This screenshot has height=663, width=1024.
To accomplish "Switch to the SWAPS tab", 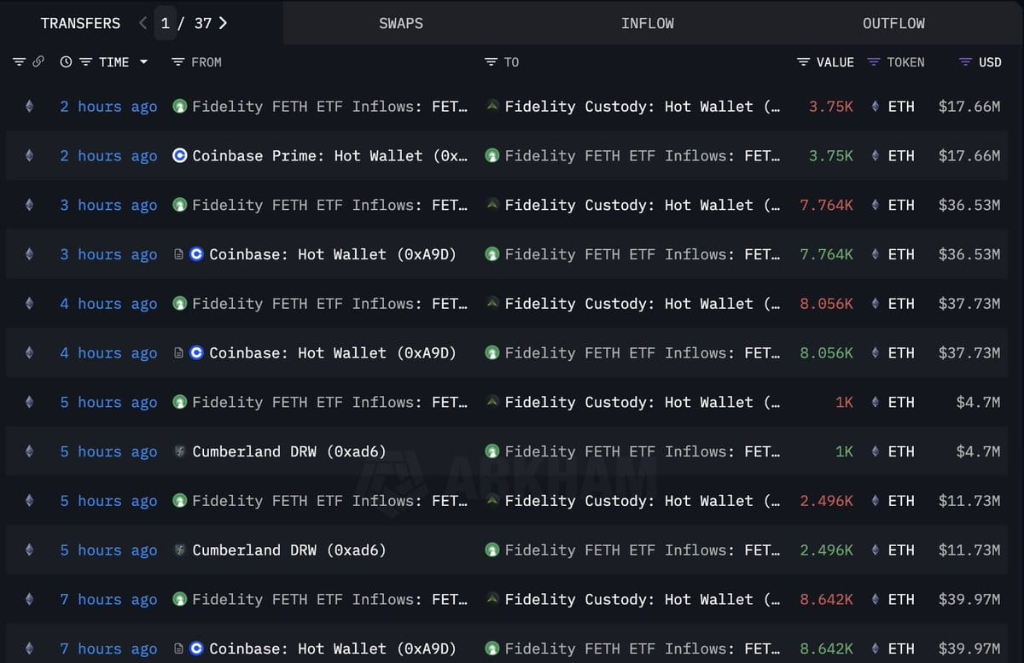I will pyautogui.click(x=401, y=23).
